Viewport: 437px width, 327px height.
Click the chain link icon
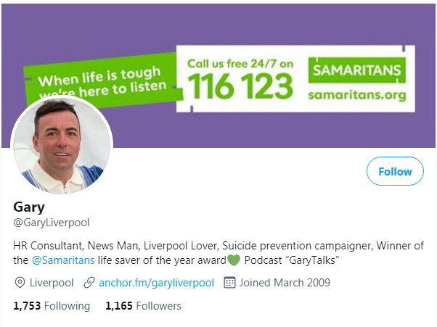click(x=89, y=283)
